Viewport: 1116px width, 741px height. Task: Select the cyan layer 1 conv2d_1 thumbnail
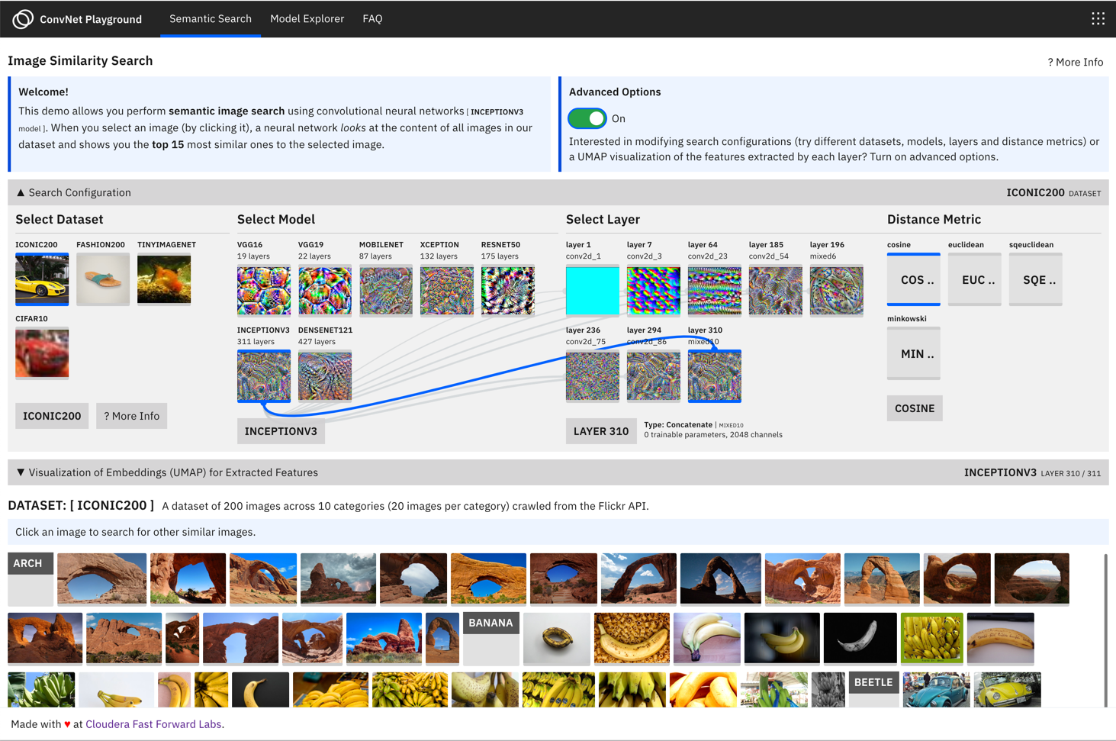click(x=592, y=290)
